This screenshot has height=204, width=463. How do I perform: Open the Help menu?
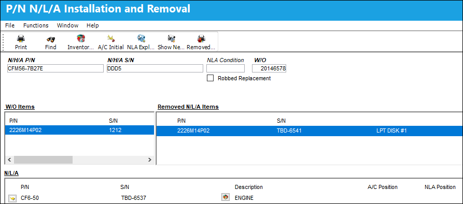click(x=93, y=25)
